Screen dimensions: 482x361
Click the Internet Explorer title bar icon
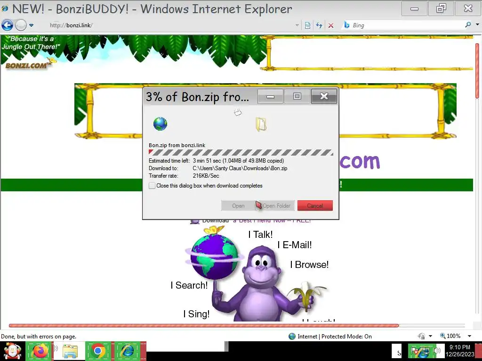click(5, 9)
